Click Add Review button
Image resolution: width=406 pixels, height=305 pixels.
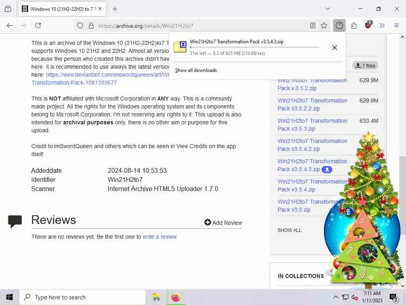click(x=223, y=222)
